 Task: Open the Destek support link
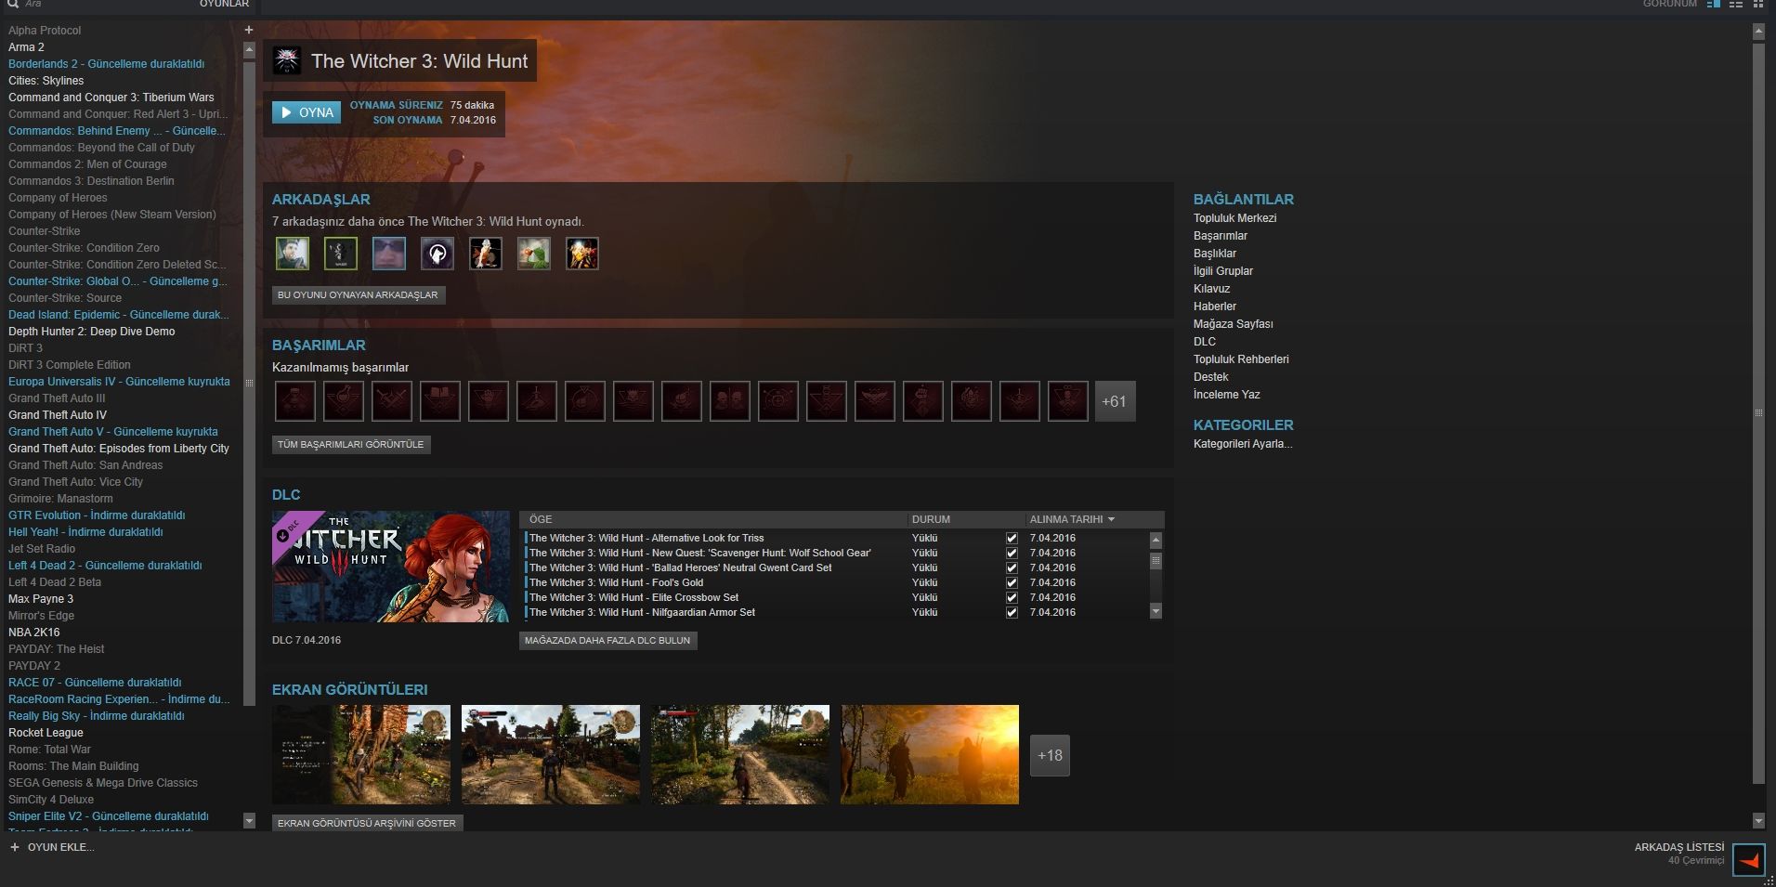(1211, 377)
